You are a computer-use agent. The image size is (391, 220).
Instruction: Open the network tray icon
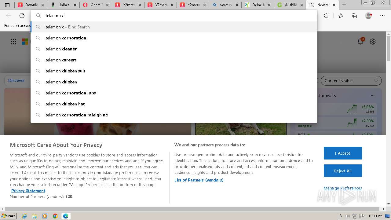(354, 216)
